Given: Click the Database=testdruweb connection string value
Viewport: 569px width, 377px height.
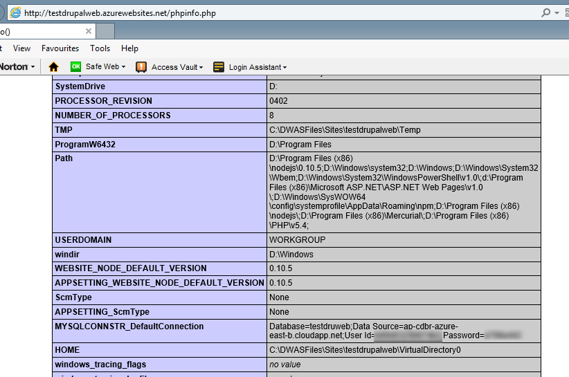Looking at the screenshot, I should pyautogui.click(x=404, y=331).
